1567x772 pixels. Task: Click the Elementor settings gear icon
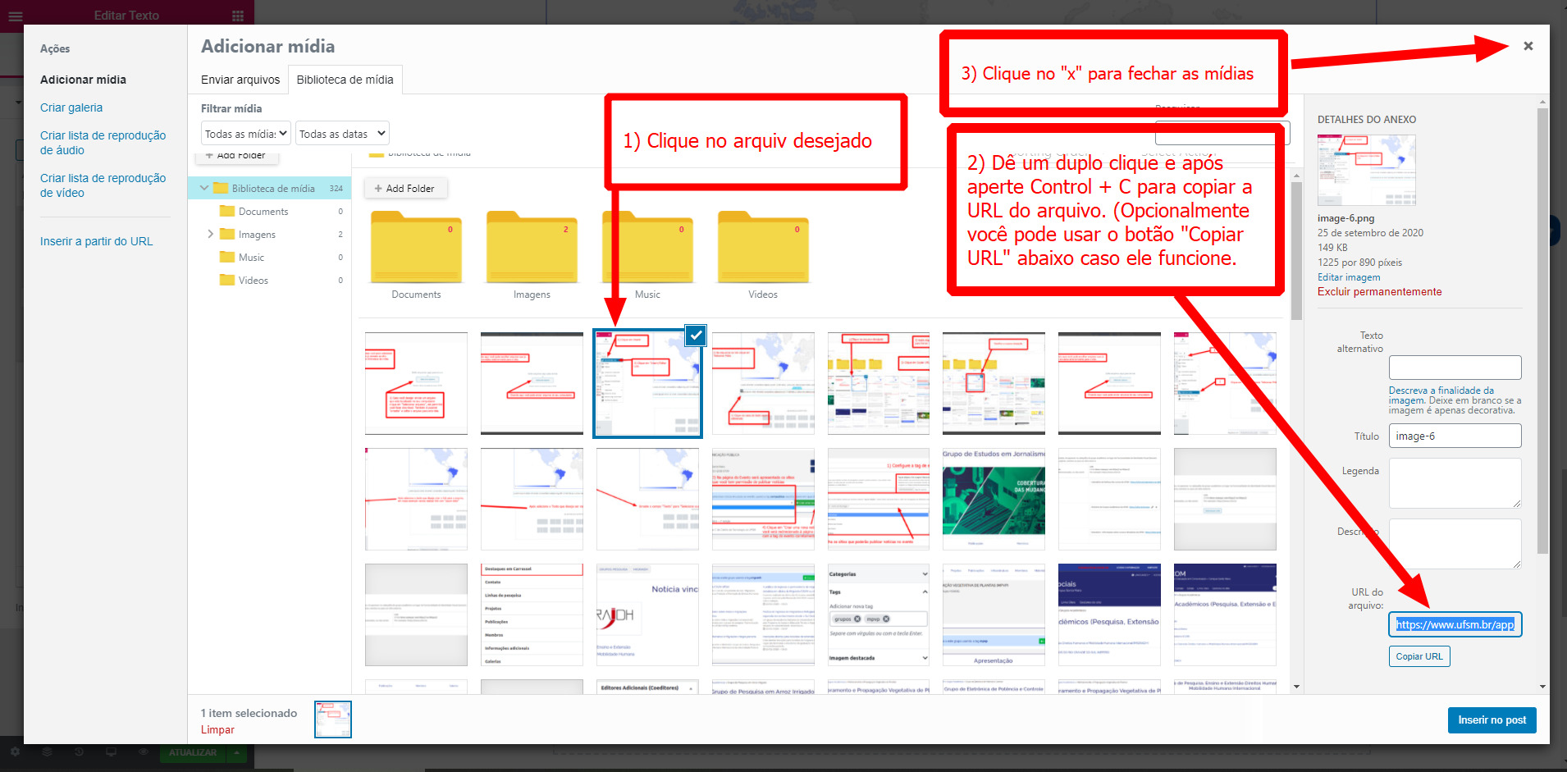[15, 751]
